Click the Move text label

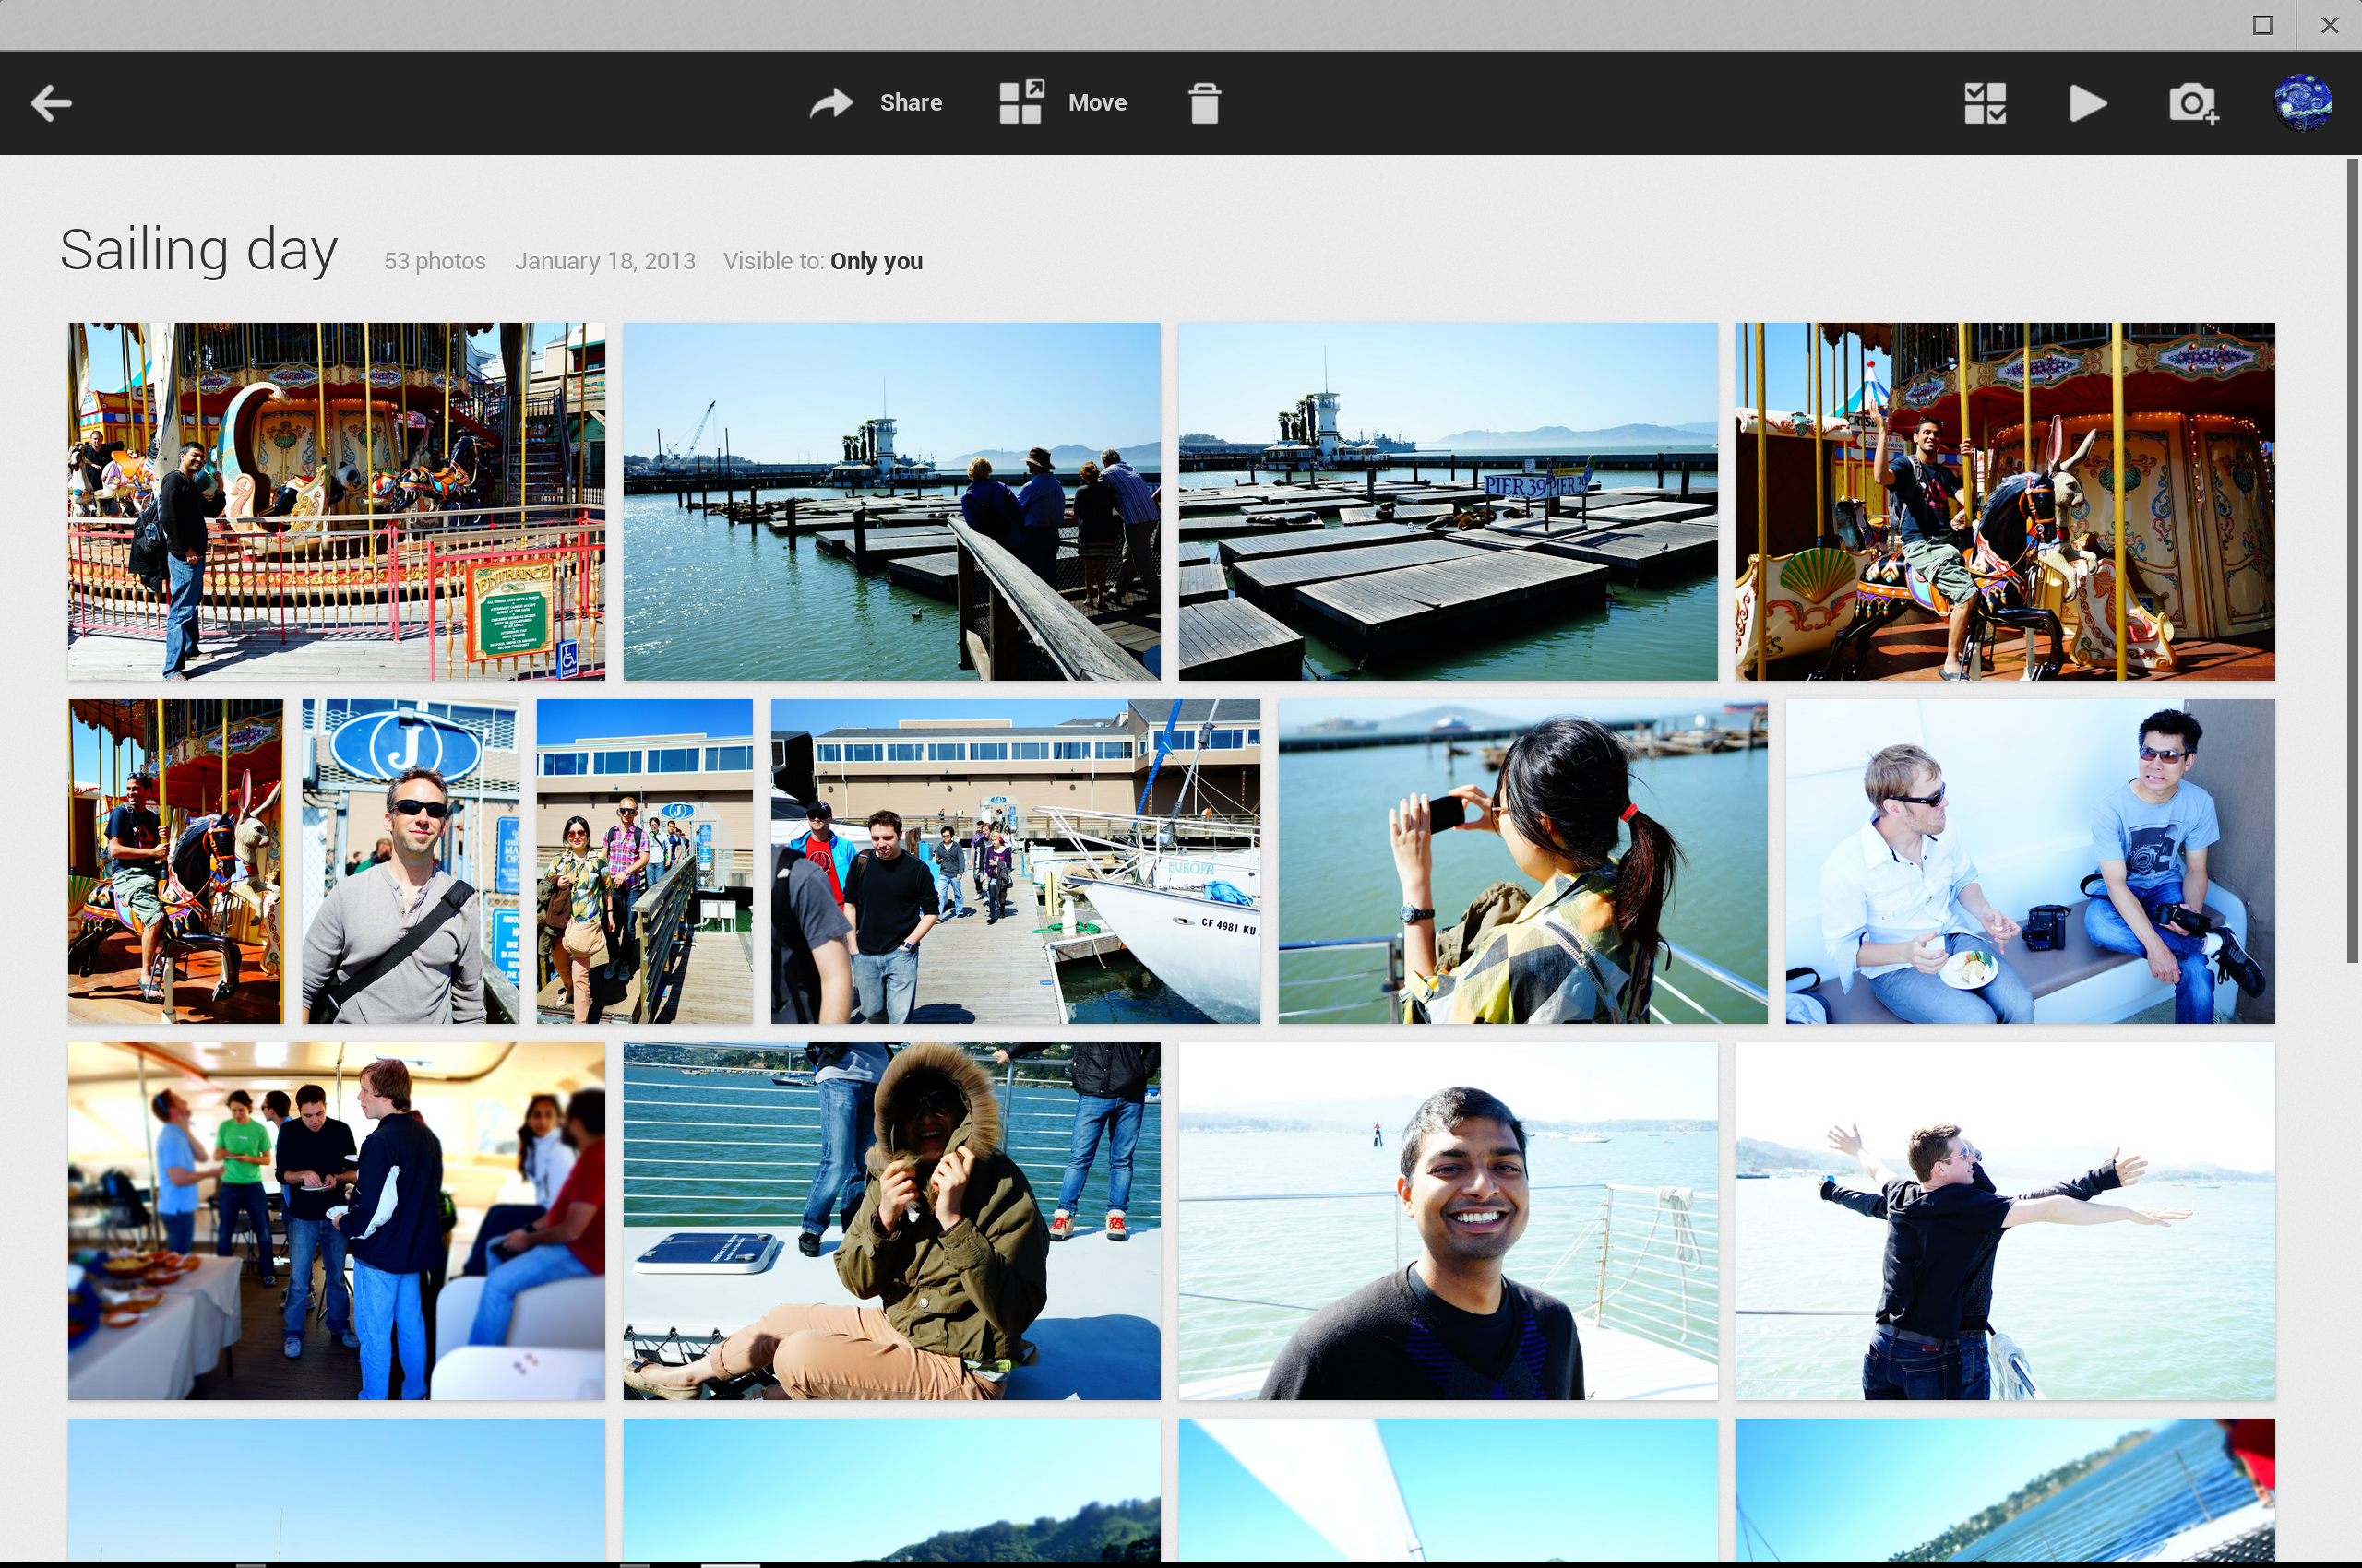[1097, 103]
